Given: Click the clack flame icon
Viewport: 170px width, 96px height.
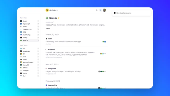Looking at the screenshot, I should tap(46, 39).
